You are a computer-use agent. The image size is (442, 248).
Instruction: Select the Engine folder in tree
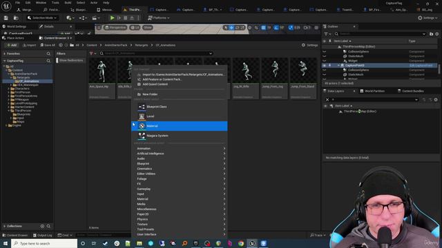click(x=17, y=125)
